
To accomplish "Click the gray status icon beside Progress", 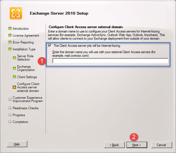I will tap(10, 115).
